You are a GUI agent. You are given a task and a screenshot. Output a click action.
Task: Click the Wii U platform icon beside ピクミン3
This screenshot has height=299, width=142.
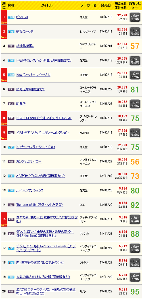11,17
